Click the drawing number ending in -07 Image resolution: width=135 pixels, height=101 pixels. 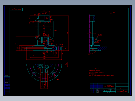pyautogui.click(x=122, y=91)
